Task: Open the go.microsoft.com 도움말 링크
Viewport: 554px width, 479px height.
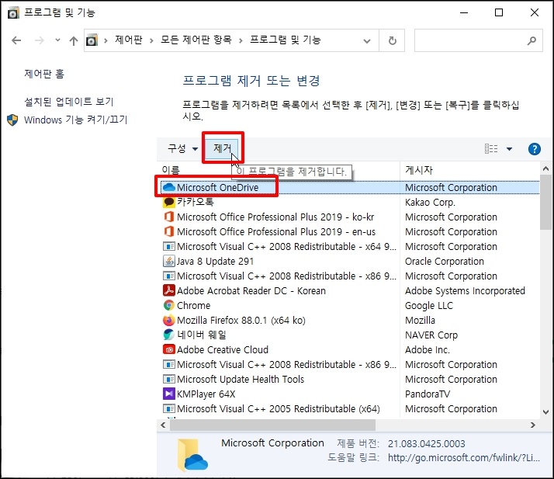Action: pos(463,458)
